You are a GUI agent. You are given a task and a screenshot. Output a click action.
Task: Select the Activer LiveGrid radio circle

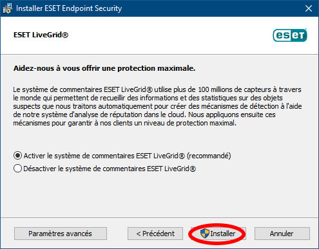pos(17,156)
